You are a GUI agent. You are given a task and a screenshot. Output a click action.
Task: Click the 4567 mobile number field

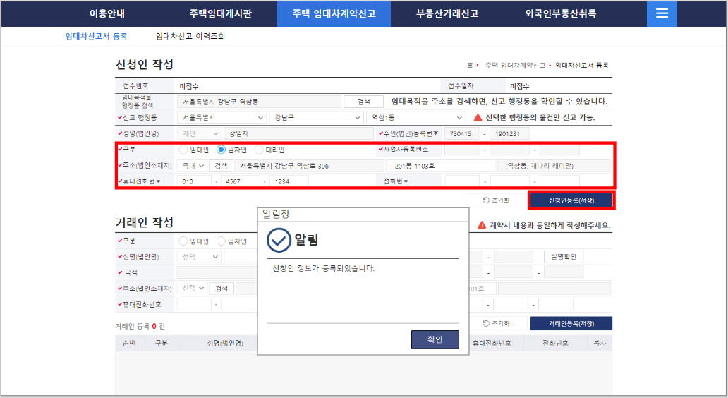[240, 181]
